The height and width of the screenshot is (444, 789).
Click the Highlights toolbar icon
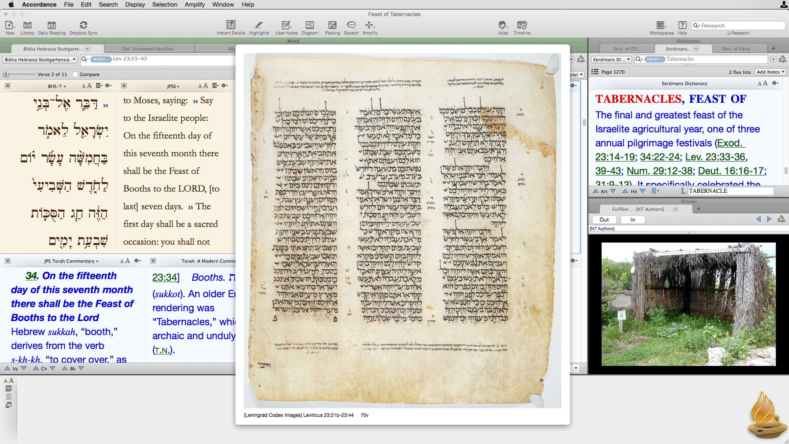(x=259, y=25)
